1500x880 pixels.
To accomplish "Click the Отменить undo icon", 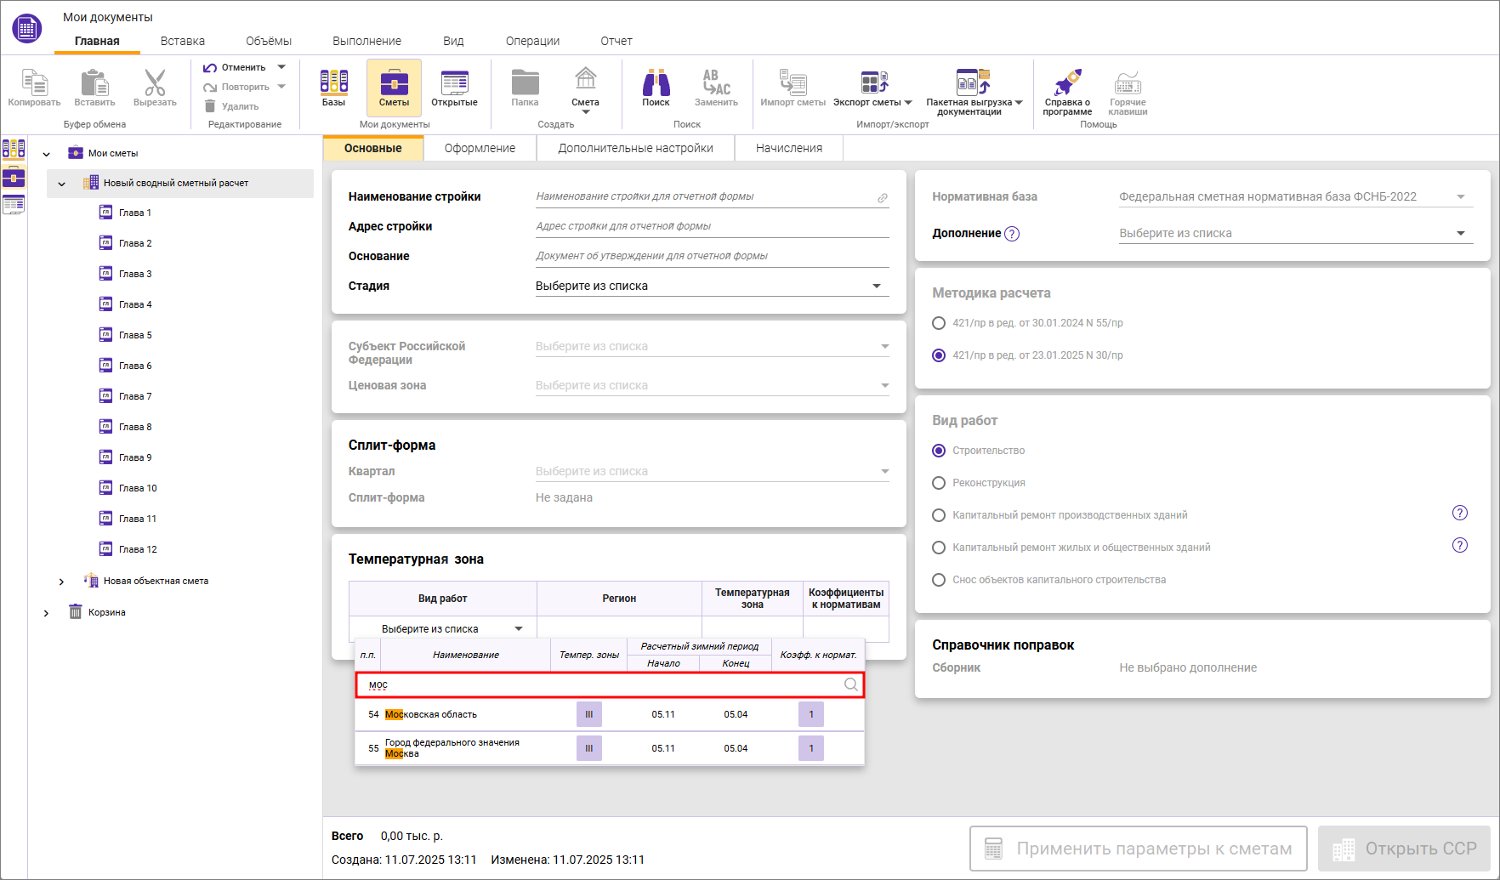I will pyautogui.click(x=210, y=67).
